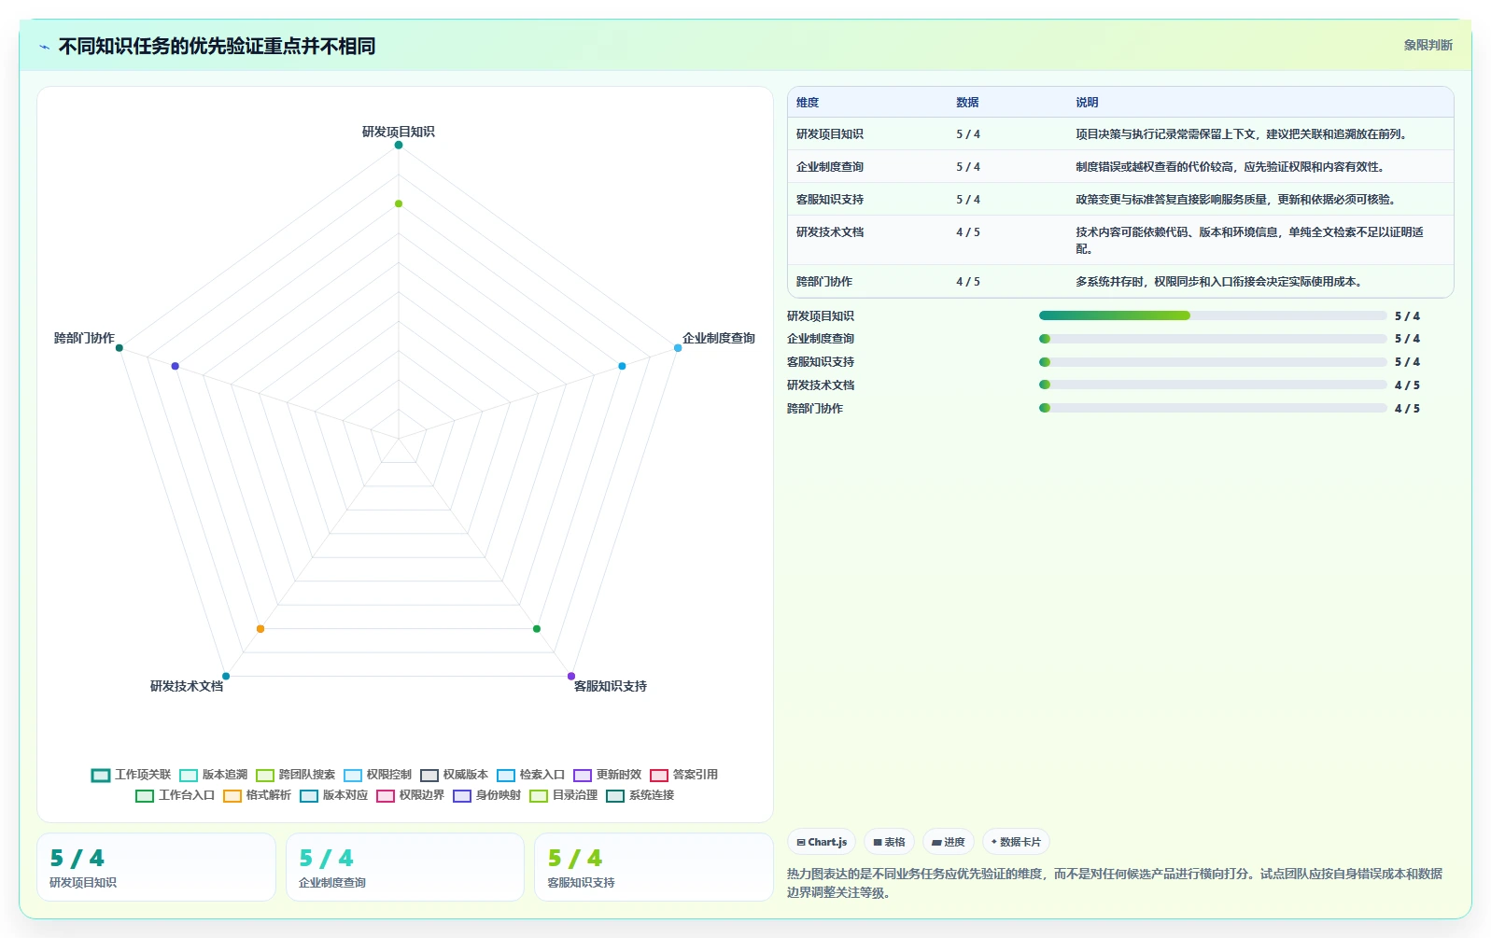
Task: Click the 企业制度查询 radar axis label
Action: pyautogui.click(x=719, y=338)
